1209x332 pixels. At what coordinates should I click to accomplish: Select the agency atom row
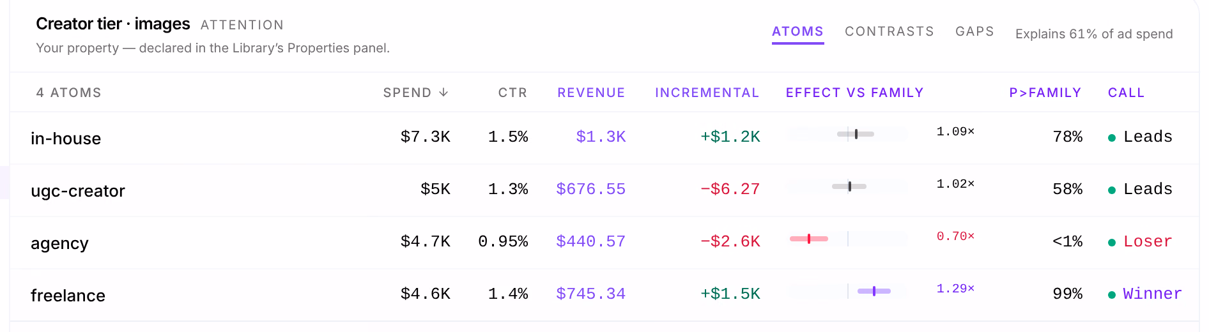604,243
